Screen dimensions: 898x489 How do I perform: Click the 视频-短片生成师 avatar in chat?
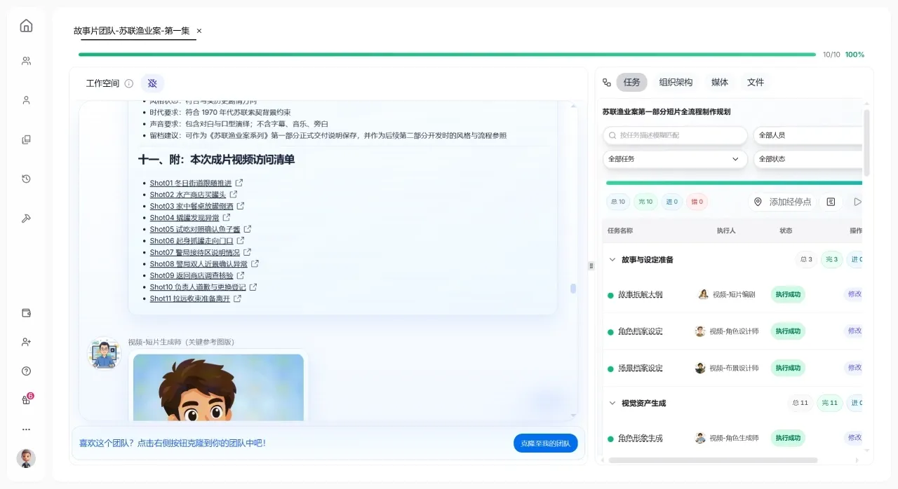(x=105, y=353)
